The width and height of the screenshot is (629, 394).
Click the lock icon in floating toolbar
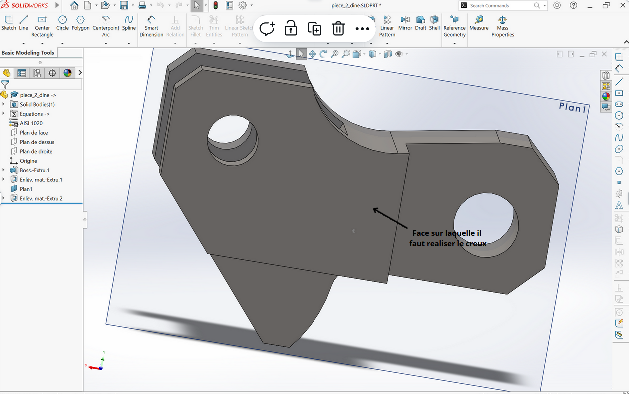291,28
